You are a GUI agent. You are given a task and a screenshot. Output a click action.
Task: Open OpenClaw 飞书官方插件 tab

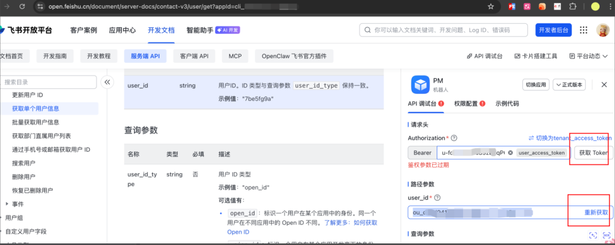pyautogui.click(x=294, y=56)
